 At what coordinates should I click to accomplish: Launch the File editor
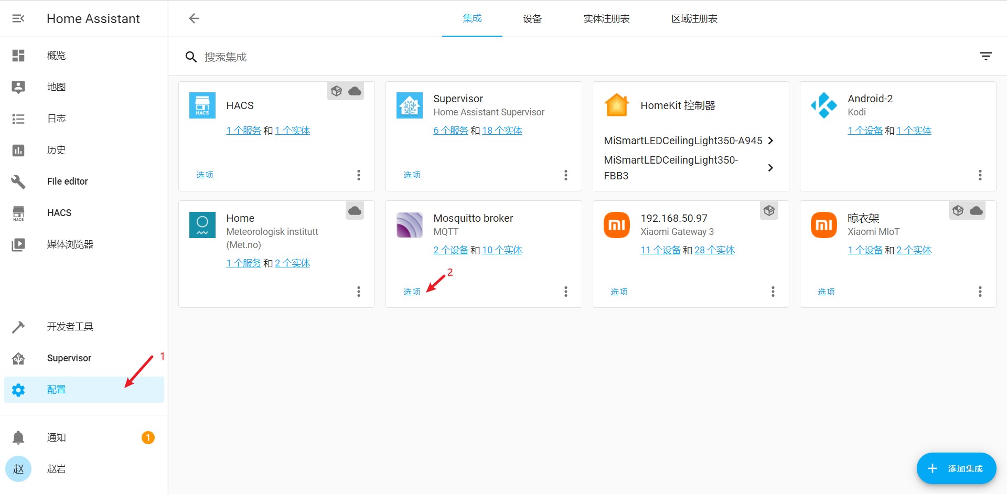tap(67, 181)
